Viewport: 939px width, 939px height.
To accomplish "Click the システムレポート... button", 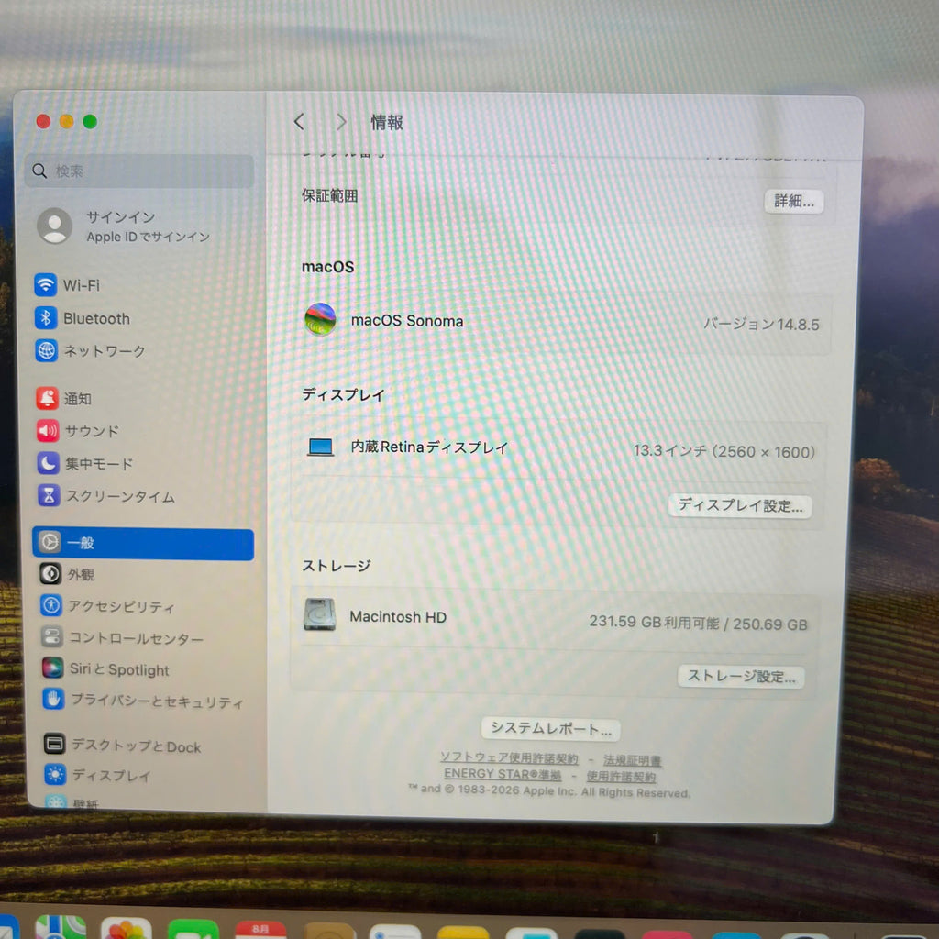I will pos(550,729).
